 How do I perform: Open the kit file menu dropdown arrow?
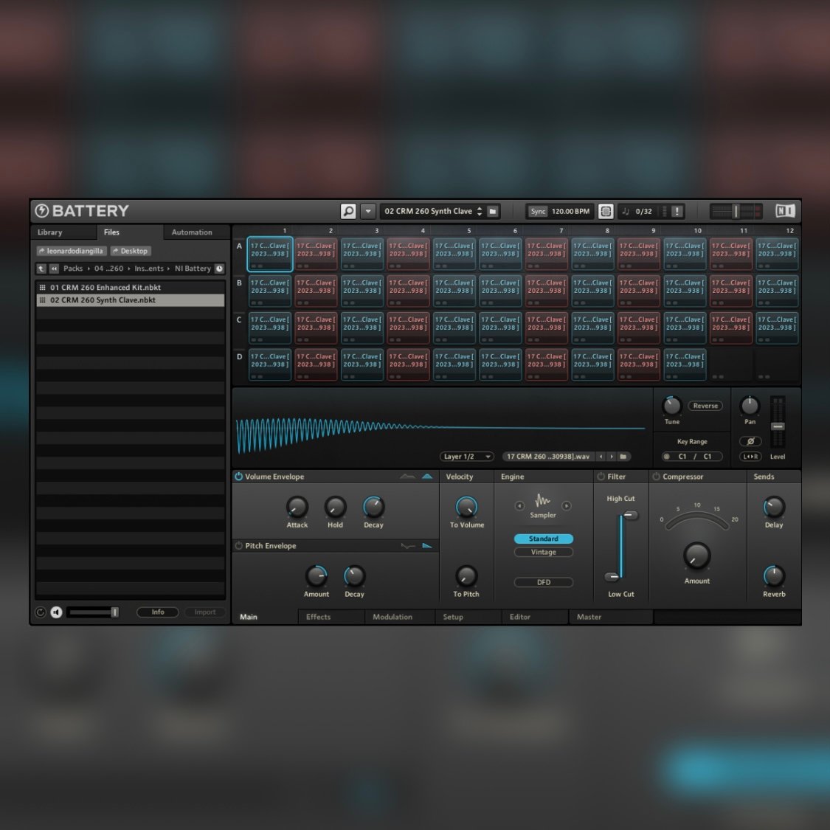point(368,211)
